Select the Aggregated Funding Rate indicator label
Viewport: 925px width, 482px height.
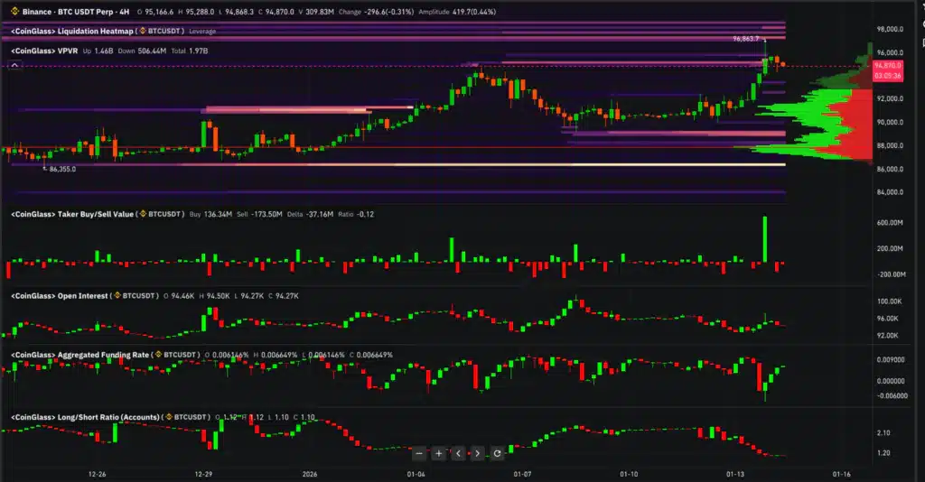tap(79, 355)
